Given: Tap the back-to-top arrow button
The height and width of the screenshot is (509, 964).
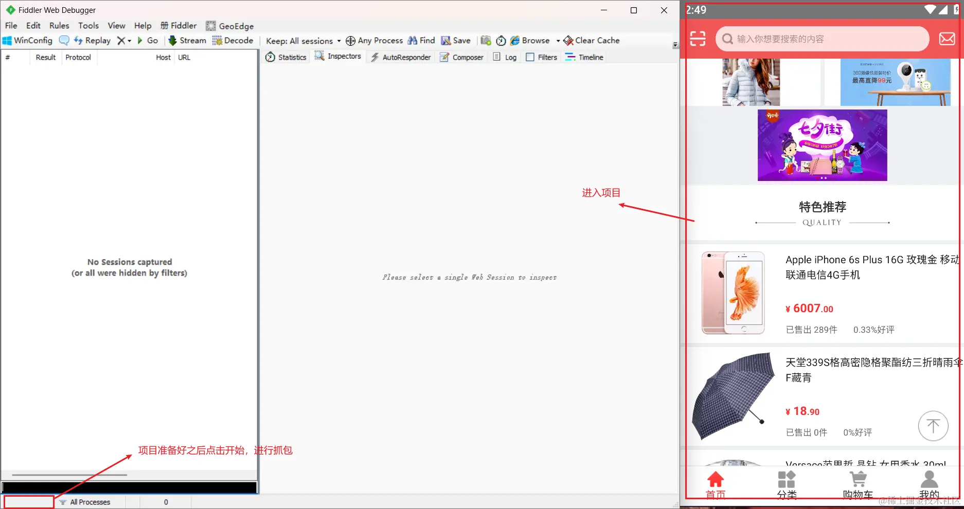Looking at the screenshot, I should pos(933,426).
